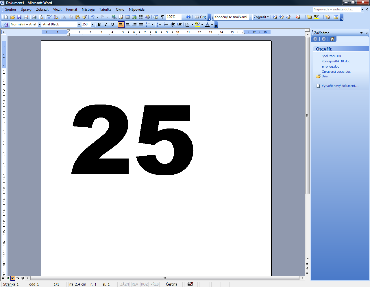Open the Tables and Borders toolbar icon
The image size is (370, 287).
121,17
